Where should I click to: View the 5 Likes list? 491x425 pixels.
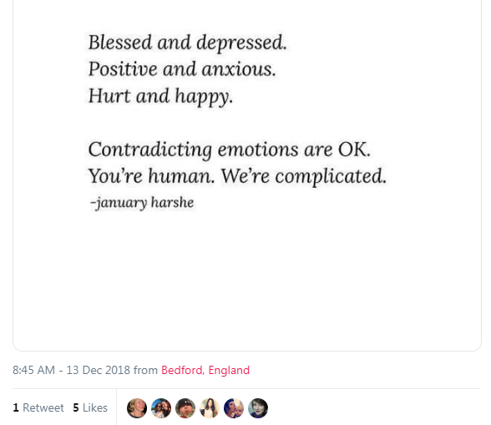coord(90,407)
